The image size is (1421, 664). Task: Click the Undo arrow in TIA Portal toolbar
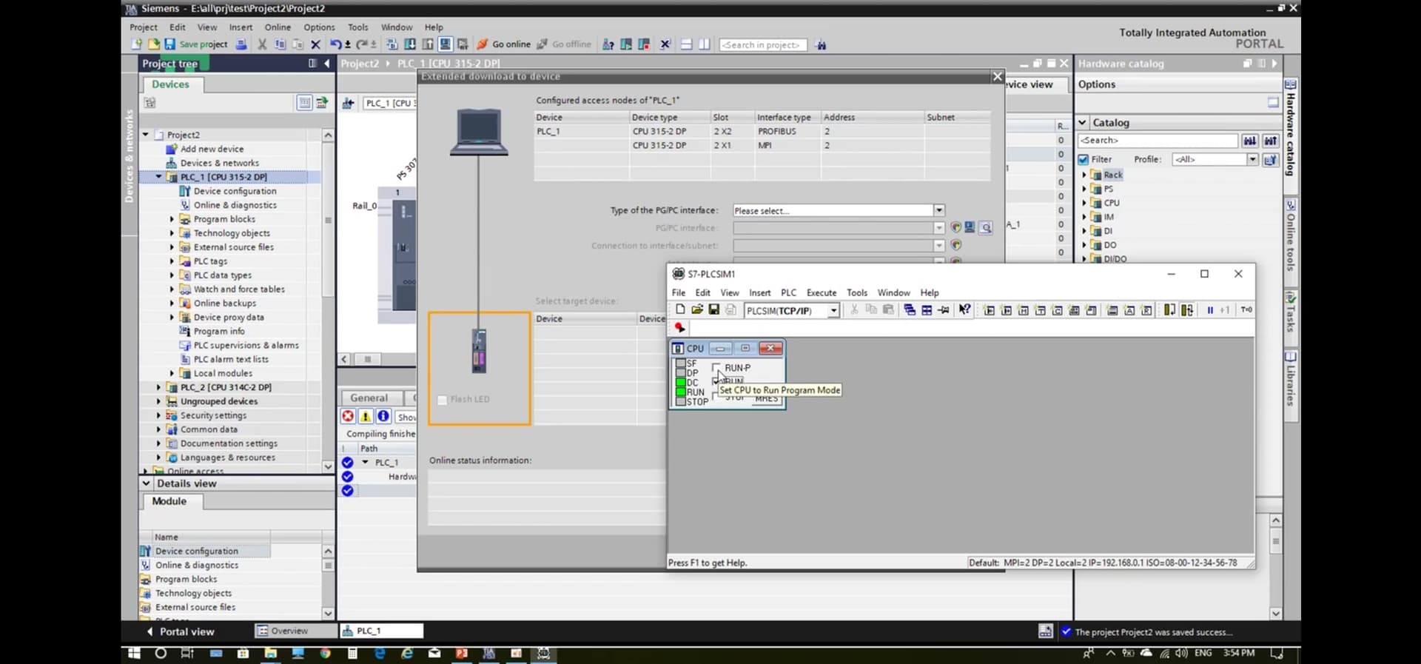coord(336,44)
